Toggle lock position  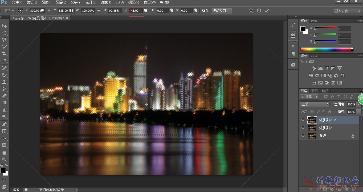[x=324, y=112]
